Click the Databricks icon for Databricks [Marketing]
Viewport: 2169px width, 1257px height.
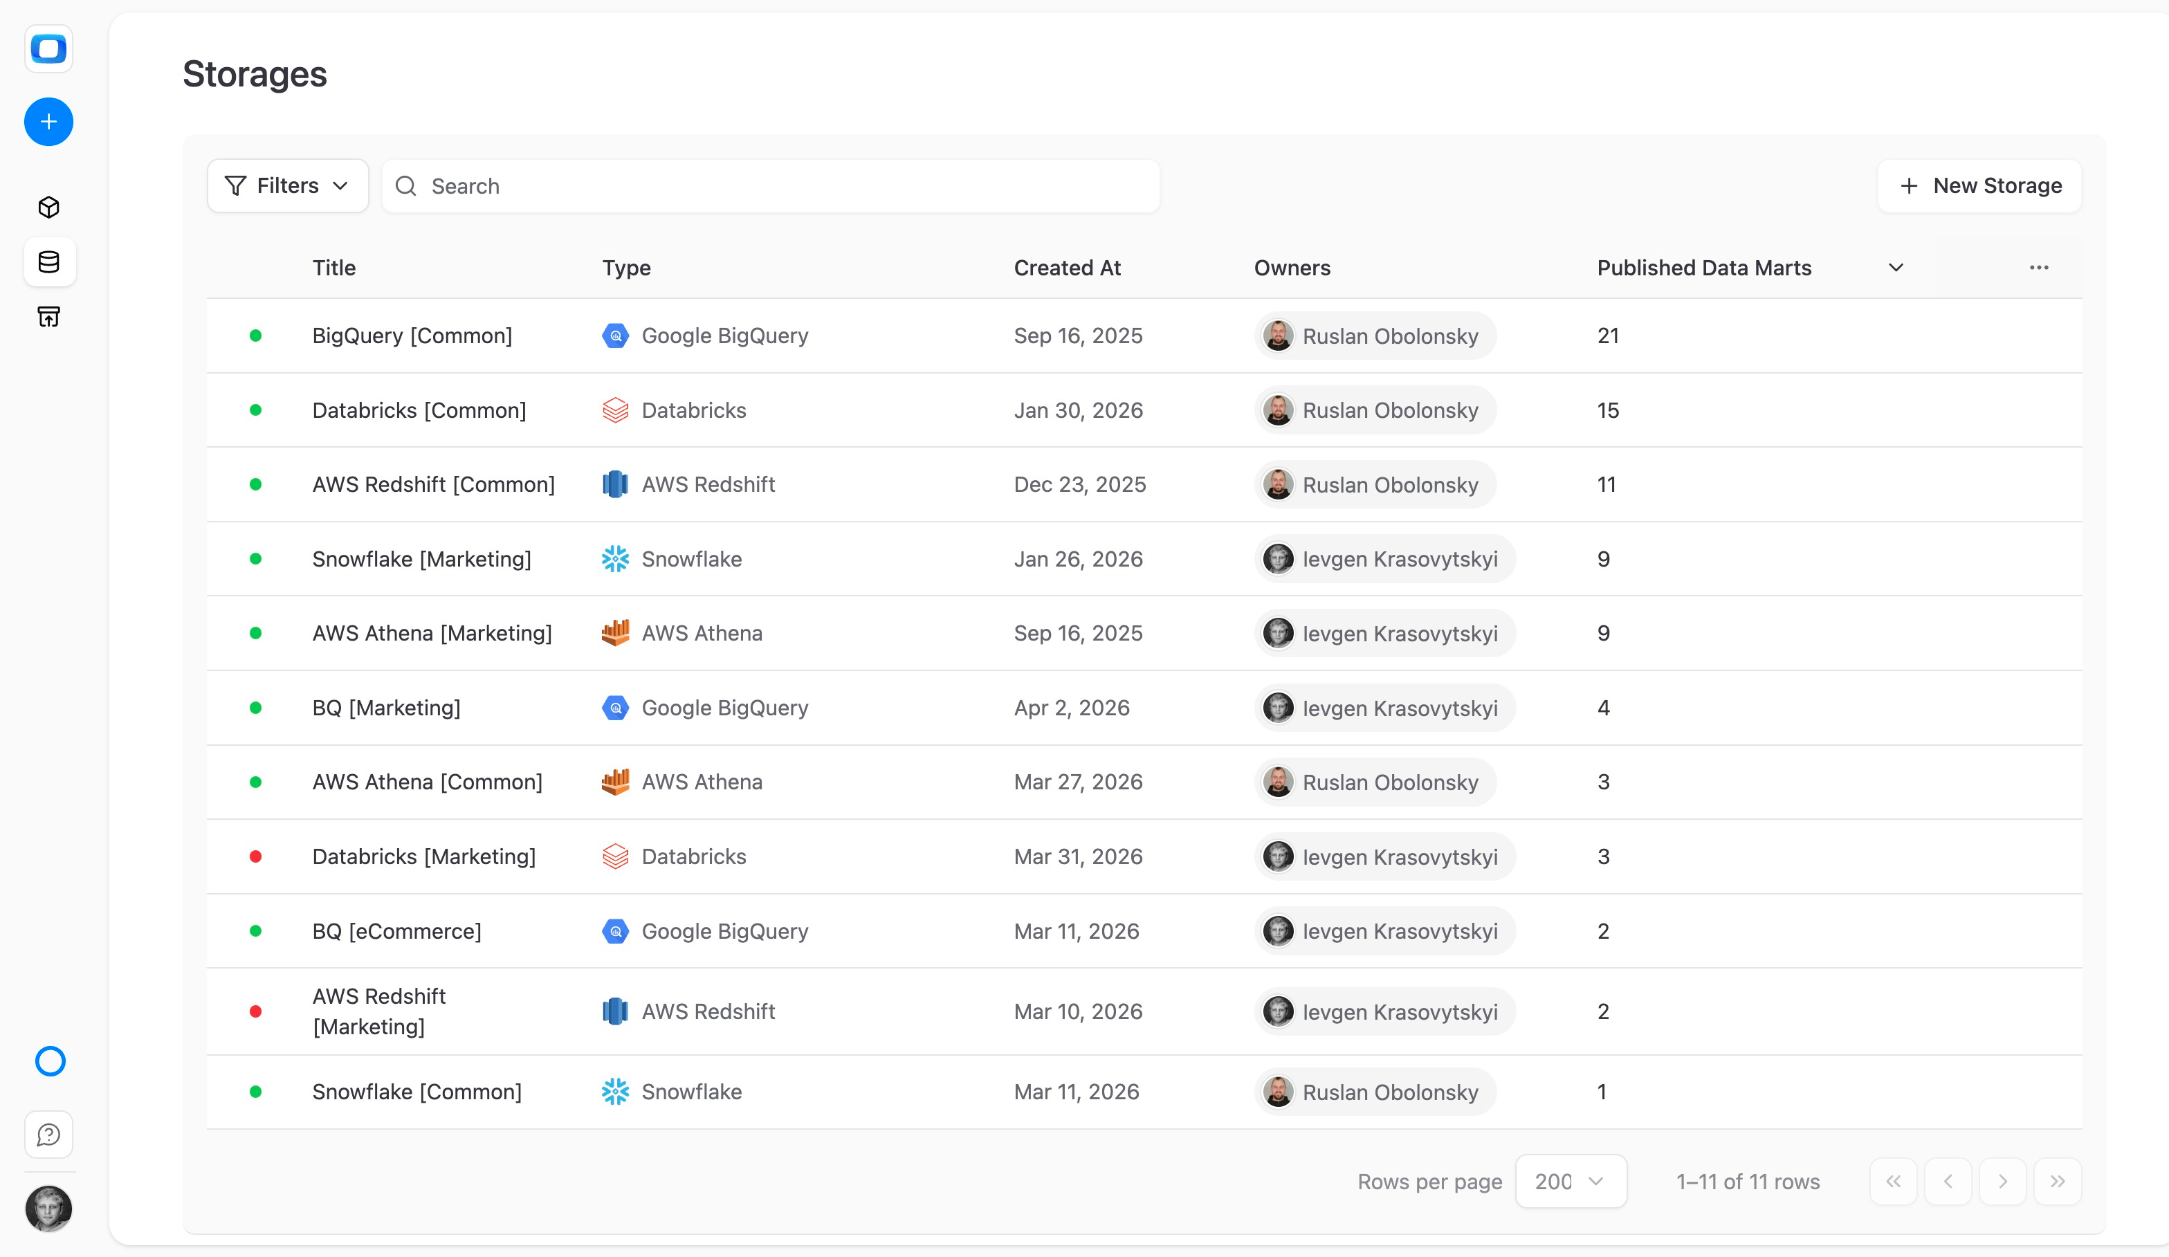tap(615, 857)
